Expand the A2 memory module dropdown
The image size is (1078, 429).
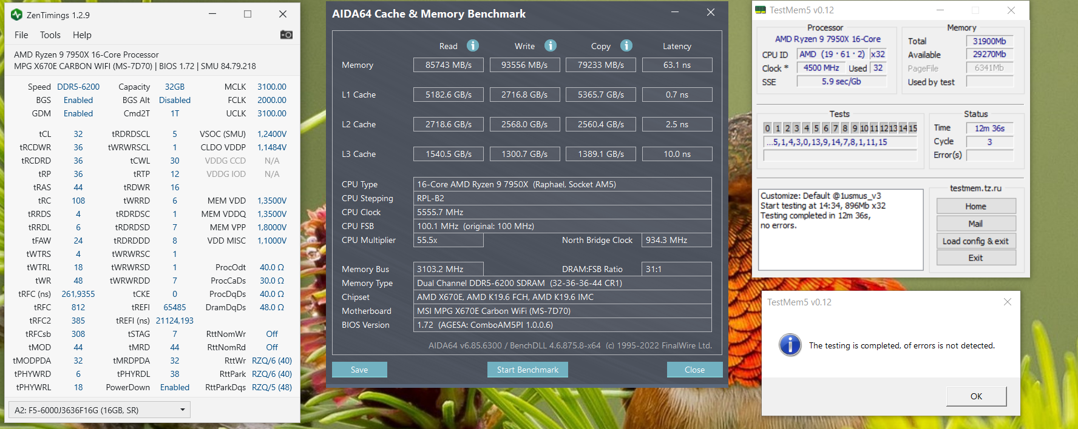click(x=99, y=410)
